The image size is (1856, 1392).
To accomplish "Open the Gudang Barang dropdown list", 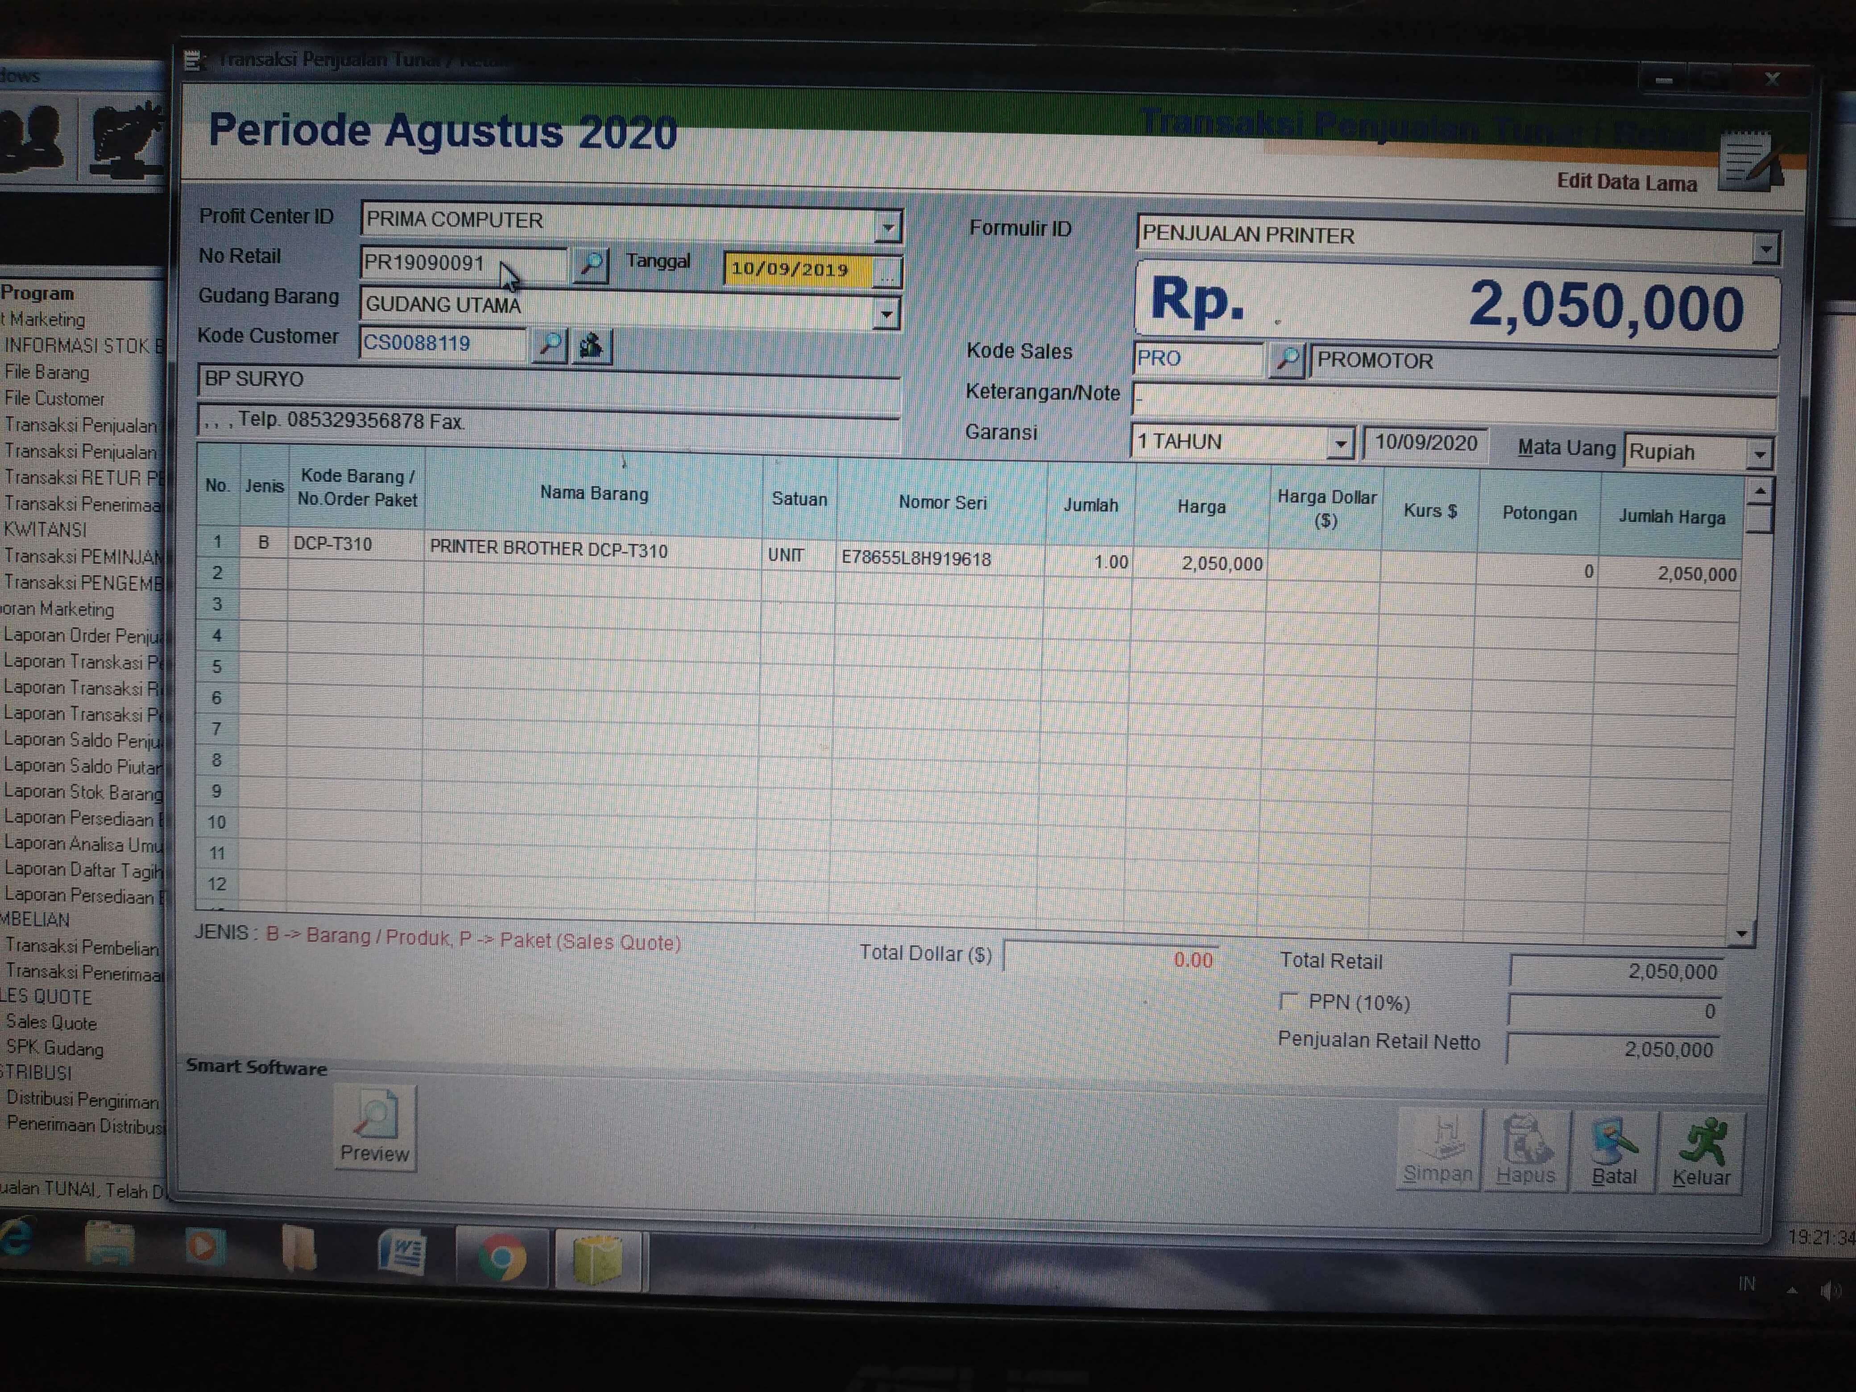I will 886,314.
